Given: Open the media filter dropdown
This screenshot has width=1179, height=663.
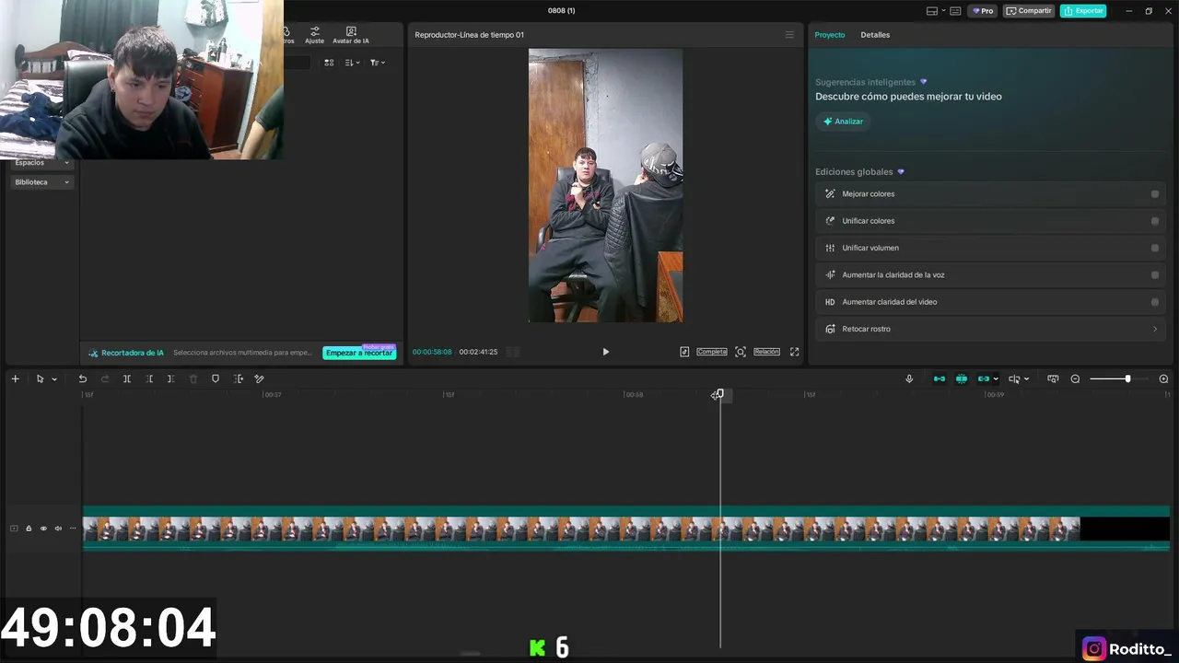Looking at the screenshot, I should tap(378, 63).
